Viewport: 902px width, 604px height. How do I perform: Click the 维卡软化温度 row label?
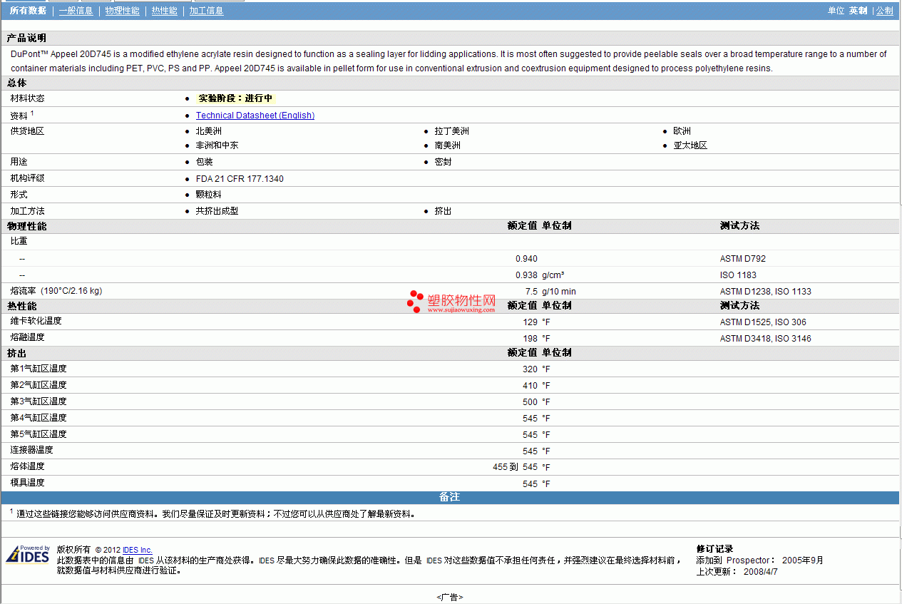coord(36,321)
